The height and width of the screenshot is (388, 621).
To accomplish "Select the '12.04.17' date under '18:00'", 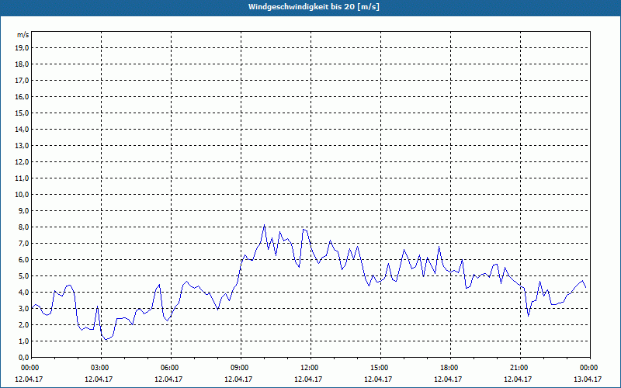I will pyautogui.click(x=448, y=379).
